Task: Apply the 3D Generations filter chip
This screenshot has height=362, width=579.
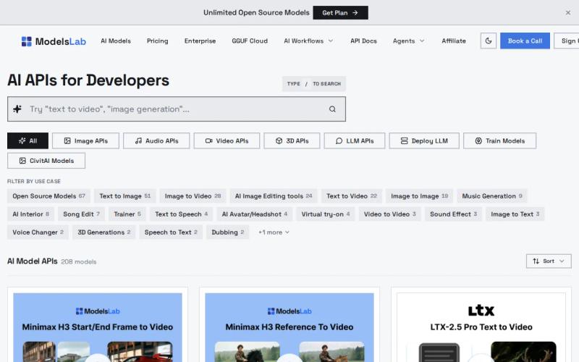Action: [x=103, y=232]
